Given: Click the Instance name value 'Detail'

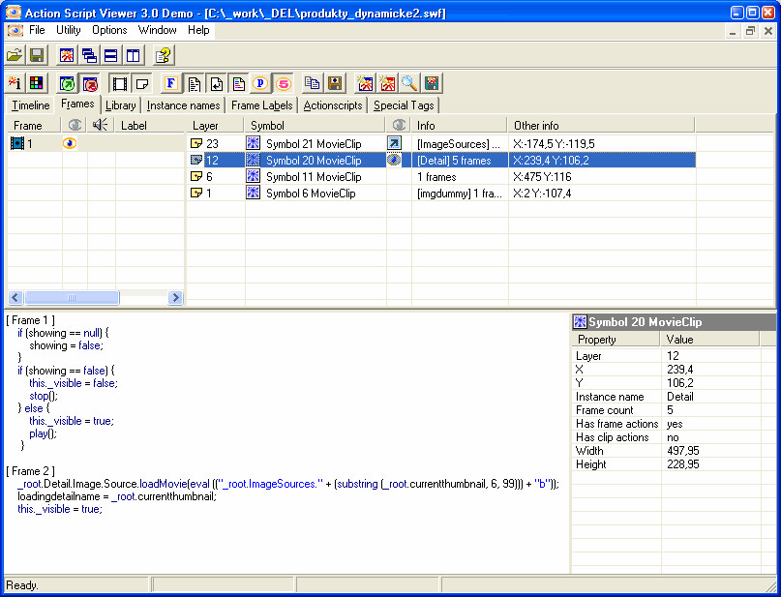Looking at the screenshot, I should 680,397.
